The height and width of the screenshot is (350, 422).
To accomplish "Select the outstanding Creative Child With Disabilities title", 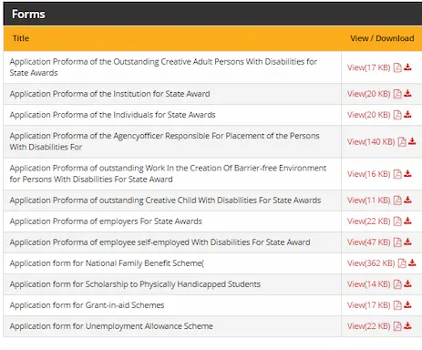I will pos(165,201).
